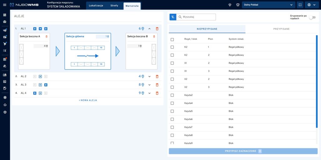This screenshot has height=160, width=321.
Task: Click the lightbulb icon in the header
Action: click(230, 5)
